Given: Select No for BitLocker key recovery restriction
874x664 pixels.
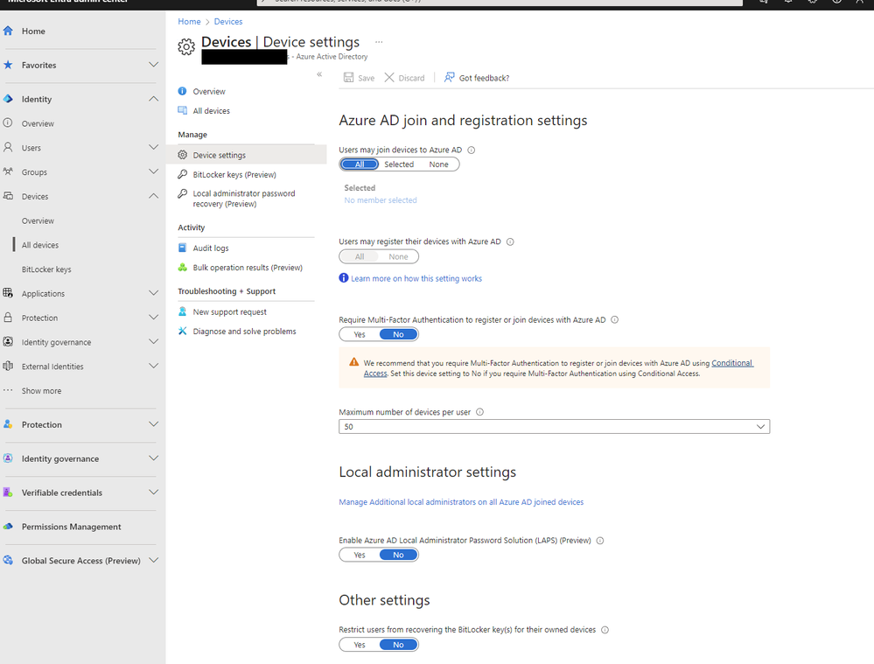Looking at the screenshot, I should (x=398, y=645).
